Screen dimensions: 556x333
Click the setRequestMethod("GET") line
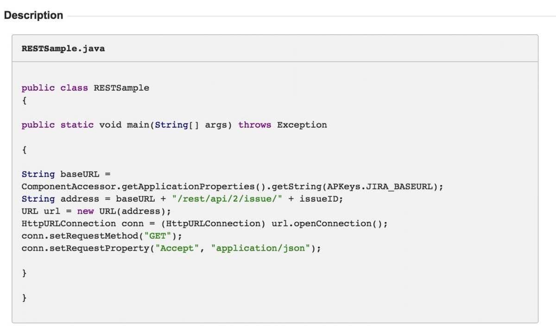click(93, 236)
